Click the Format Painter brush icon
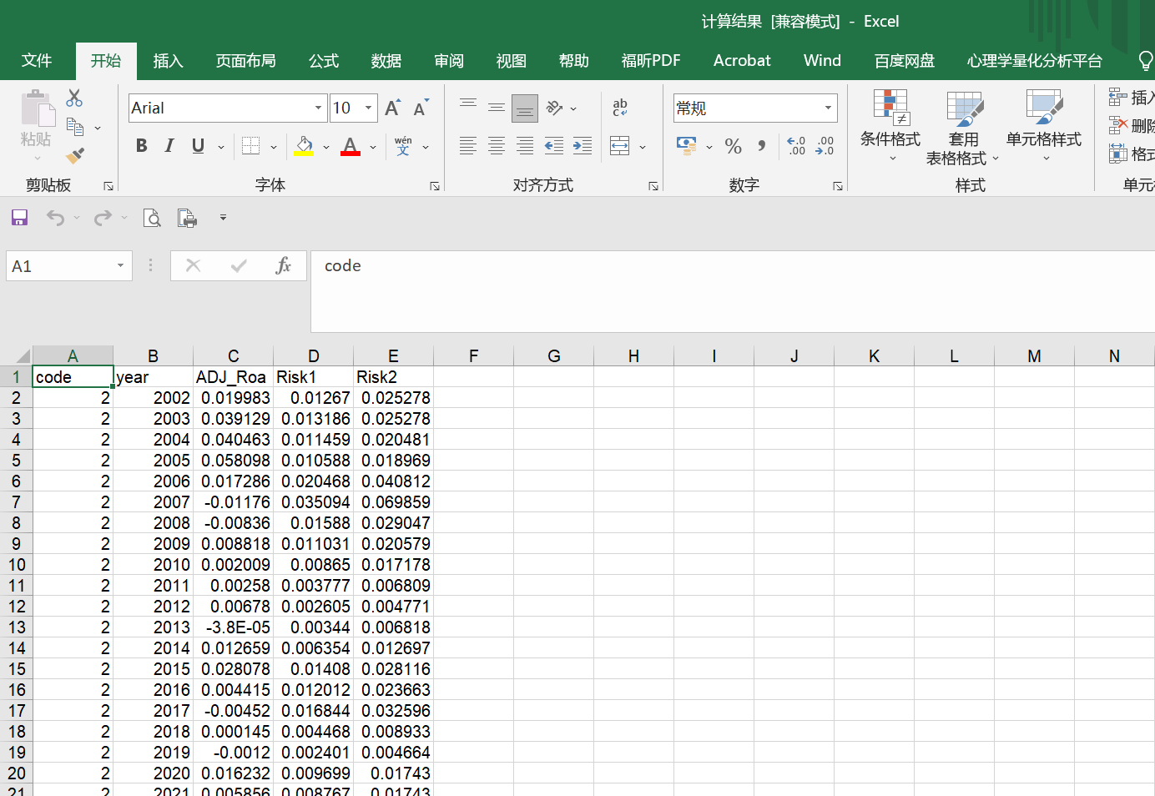Screen dimensions: 1155x796 [x=75, y=155]
